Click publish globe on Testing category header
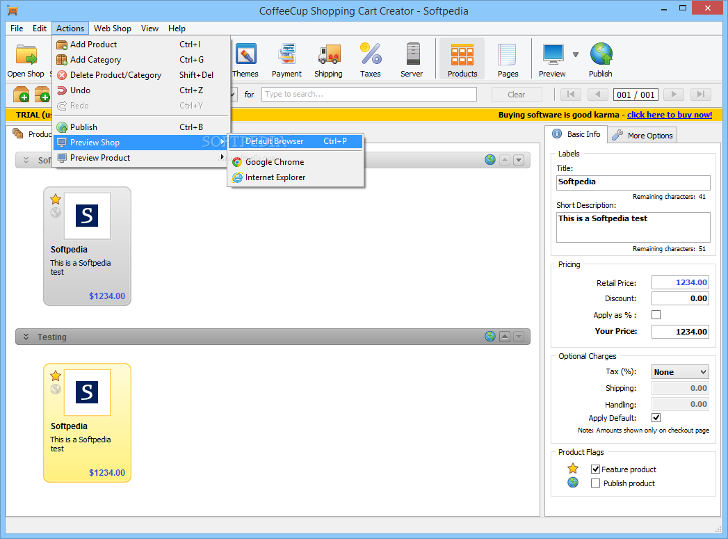The width and height of the screenshot is (728, 539). coord(490,337)
